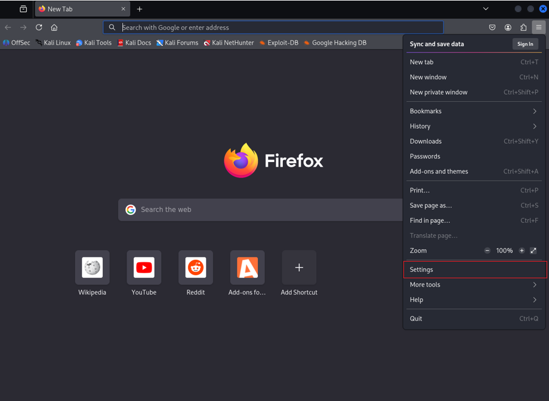Open the Wikipedia shortcut tile
Viewport: 549px width, 401px height.
pyautogui.click(x=92, y=273)
